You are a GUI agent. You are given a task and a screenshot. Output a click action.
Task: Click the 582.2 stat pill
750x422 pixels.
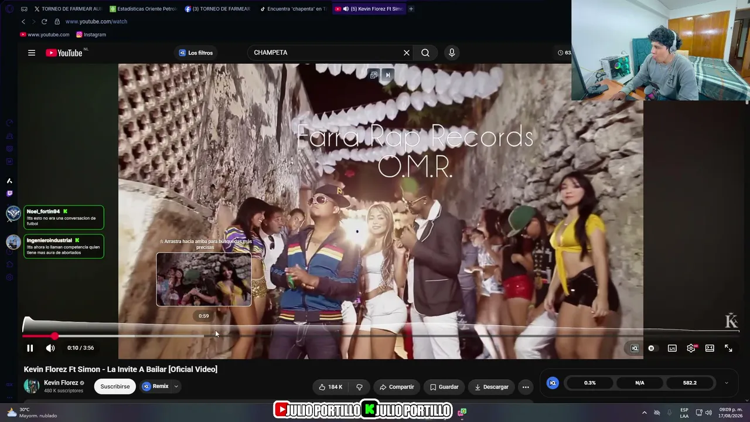pos(690,383)
